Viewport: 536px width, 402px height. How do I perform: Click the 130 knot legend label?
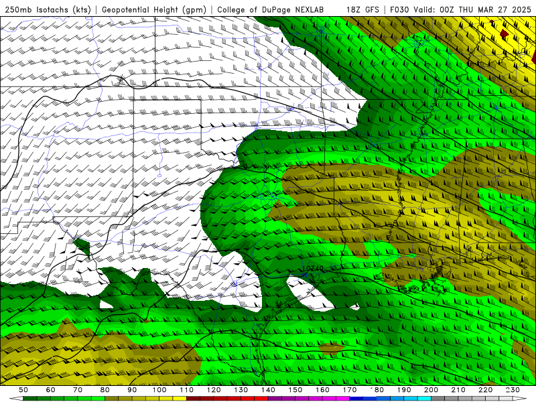click(x=241, y=390)
